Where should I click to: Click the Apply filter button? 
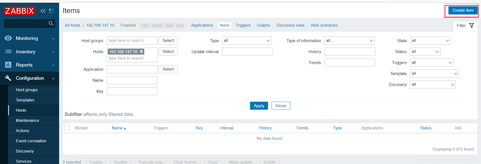tap(259, 106)
